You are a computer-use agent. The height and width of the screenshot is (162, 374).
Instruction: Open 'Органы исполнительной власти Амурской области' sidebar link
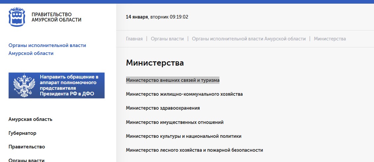point(47,49)
